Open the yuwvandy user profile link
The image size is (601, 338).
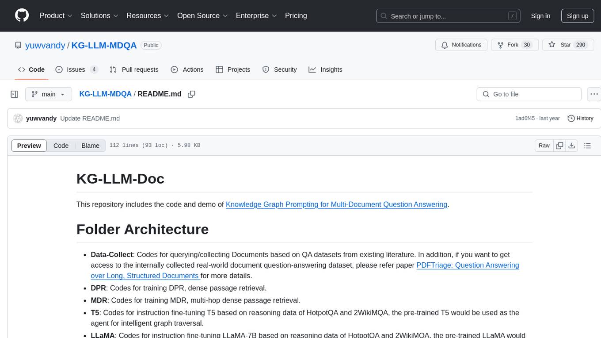(45, 45)
